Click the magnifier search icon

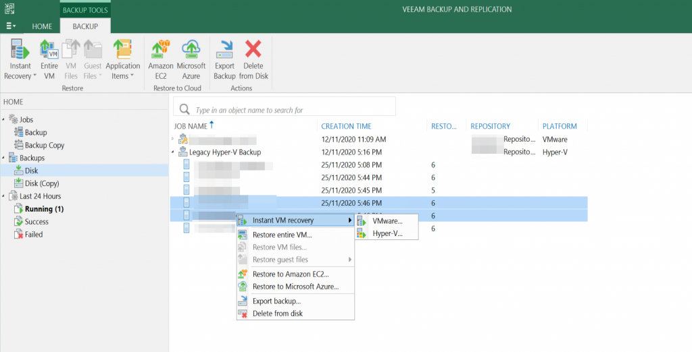tap(184, 109)
